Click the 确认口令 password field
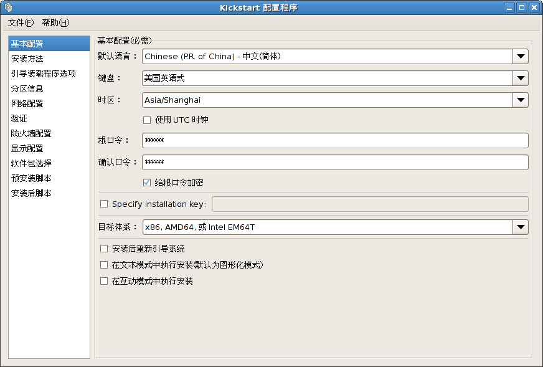 point(335,162)
